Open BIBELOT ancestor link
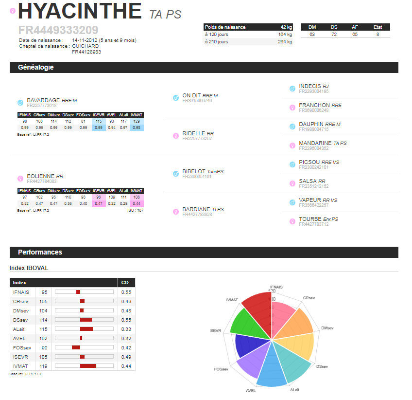The width and height of the screenshot is (412, 400). 194,171
